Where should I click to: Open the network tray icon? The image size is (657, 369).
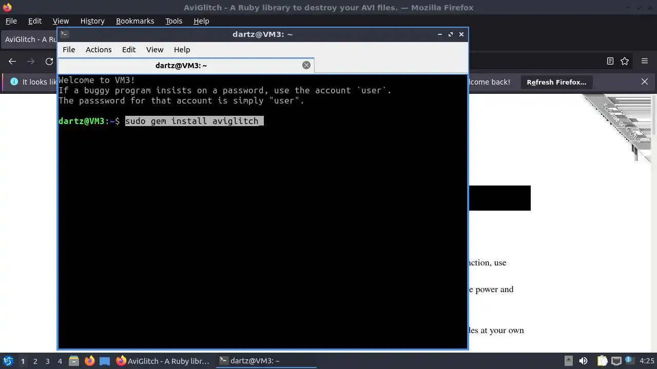click(x=616, y=361)
